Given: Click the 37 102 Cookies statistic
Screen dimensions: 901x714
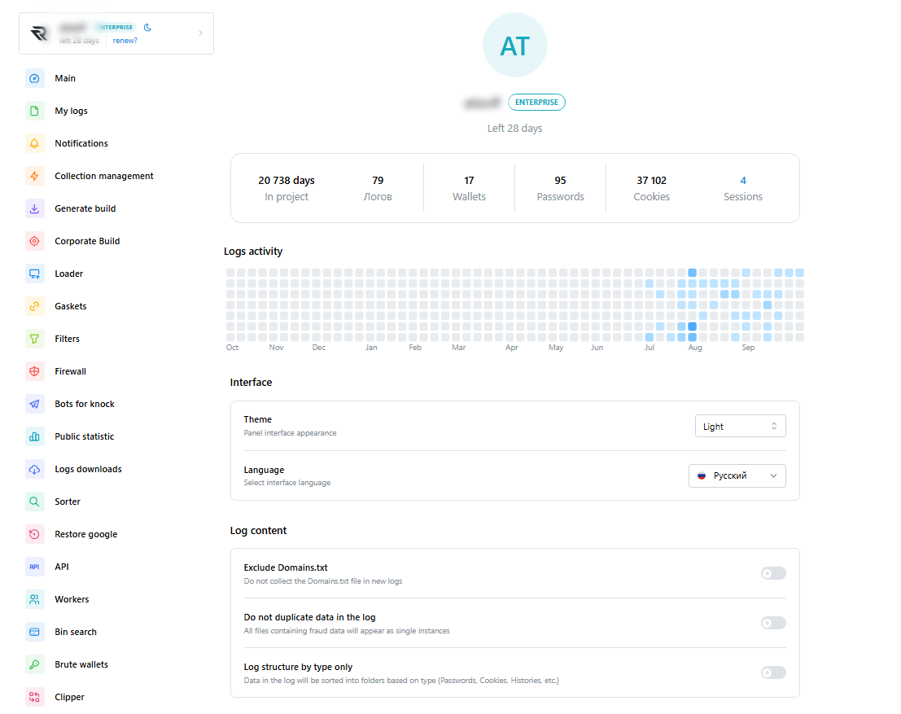Looking at the screenshot, I should click(652, 189).
